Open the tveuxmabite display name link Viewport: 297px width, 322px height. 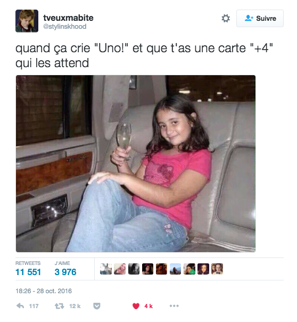click(x=68, y=18)
